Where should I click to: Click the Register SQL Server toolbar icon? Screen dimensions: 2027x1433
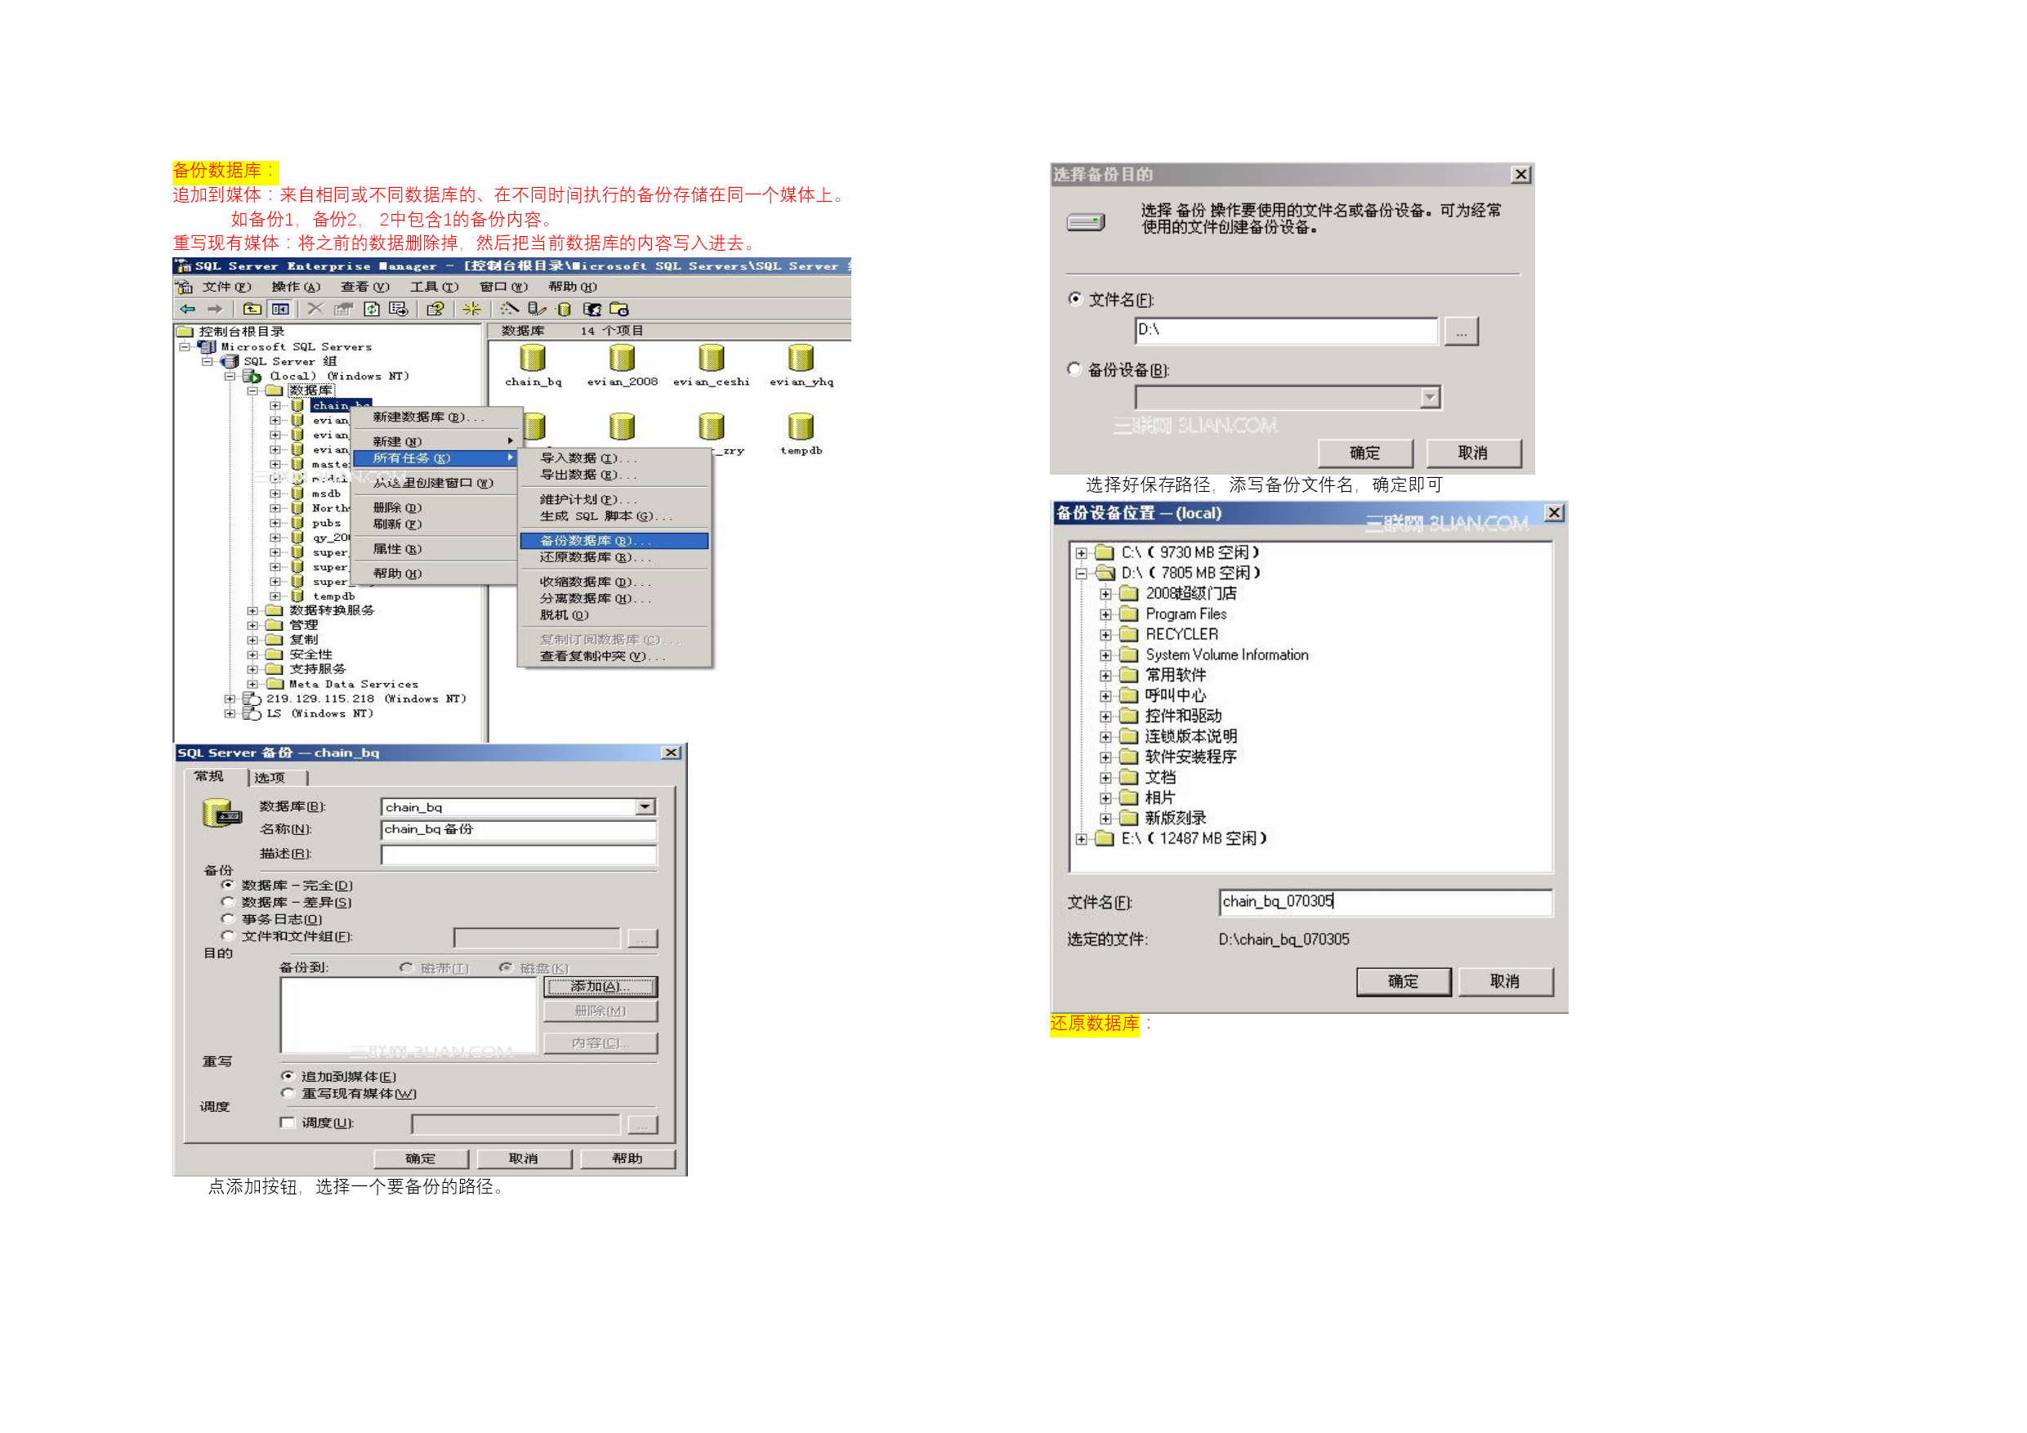[537, 309]
